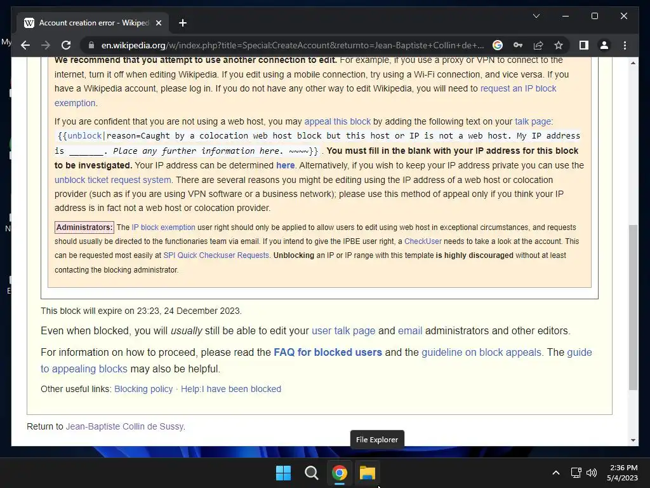The image size is (650, 488).
Task: Click the forward navigation arrow
Action: point(46,45)
